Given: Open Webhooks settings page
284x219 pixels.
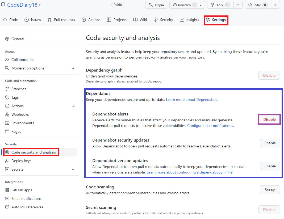Looking at the screenshot, I should 20,114.
